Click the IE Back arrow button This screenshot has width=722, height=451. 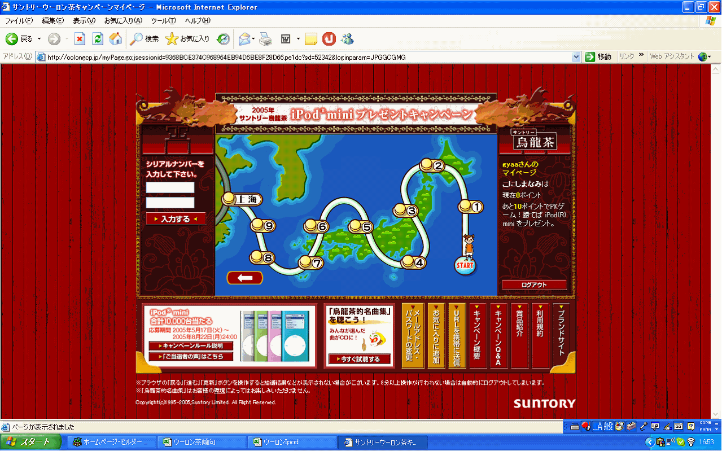click(x=19, y=39)
